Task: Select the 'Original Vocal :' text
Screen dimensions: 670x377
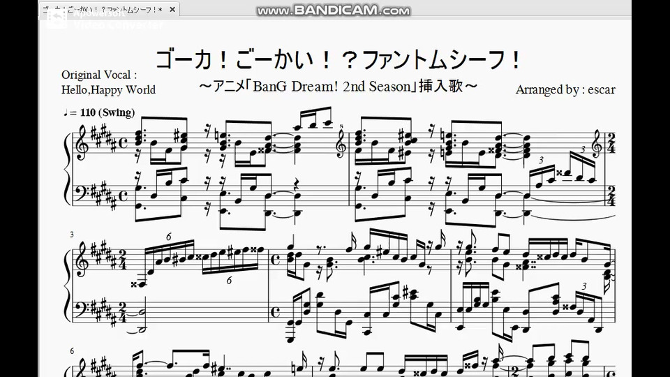Action: (99, 75)
